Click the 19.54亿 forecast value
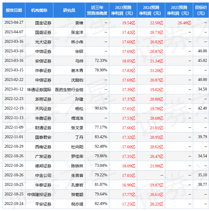 click(x=129, y=23)
